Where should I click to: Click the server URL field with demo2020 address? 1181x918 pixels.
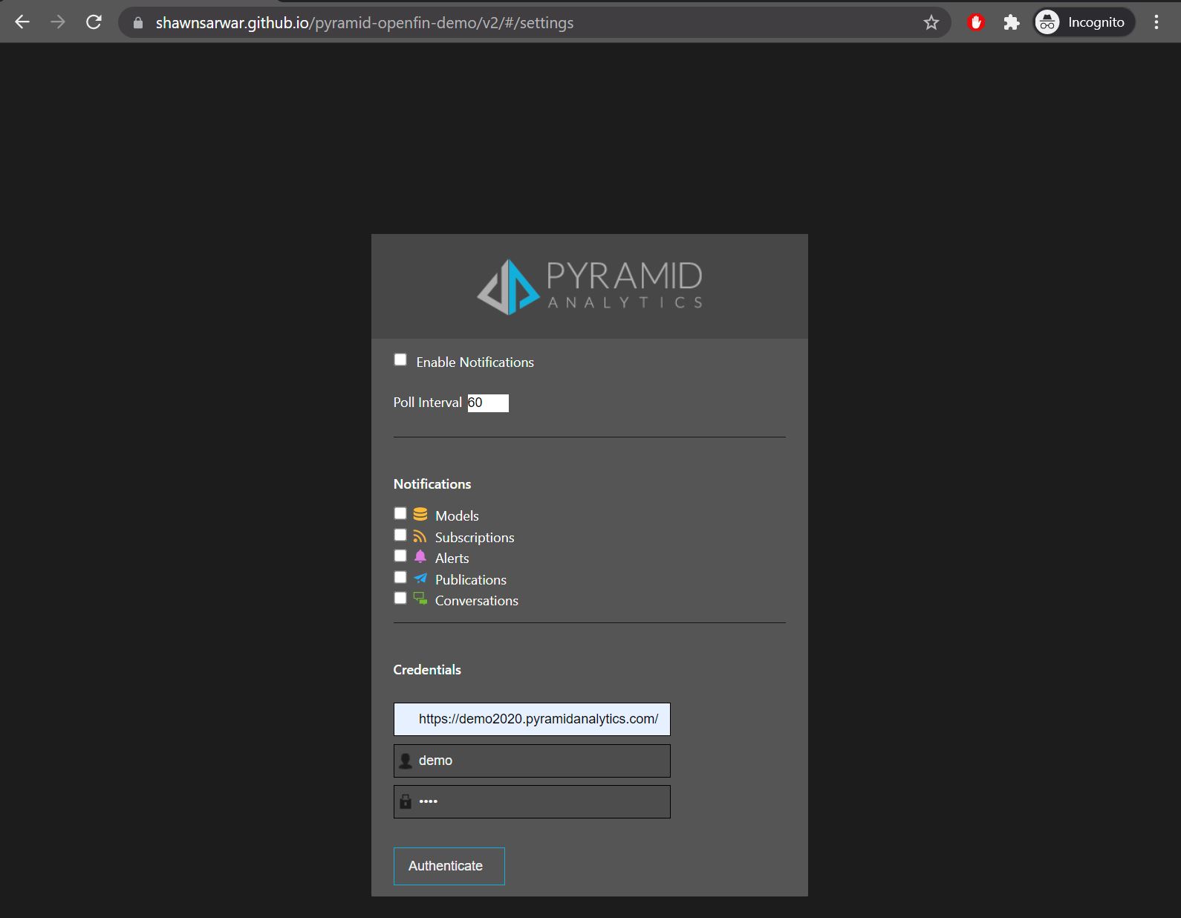coord(532,719)
